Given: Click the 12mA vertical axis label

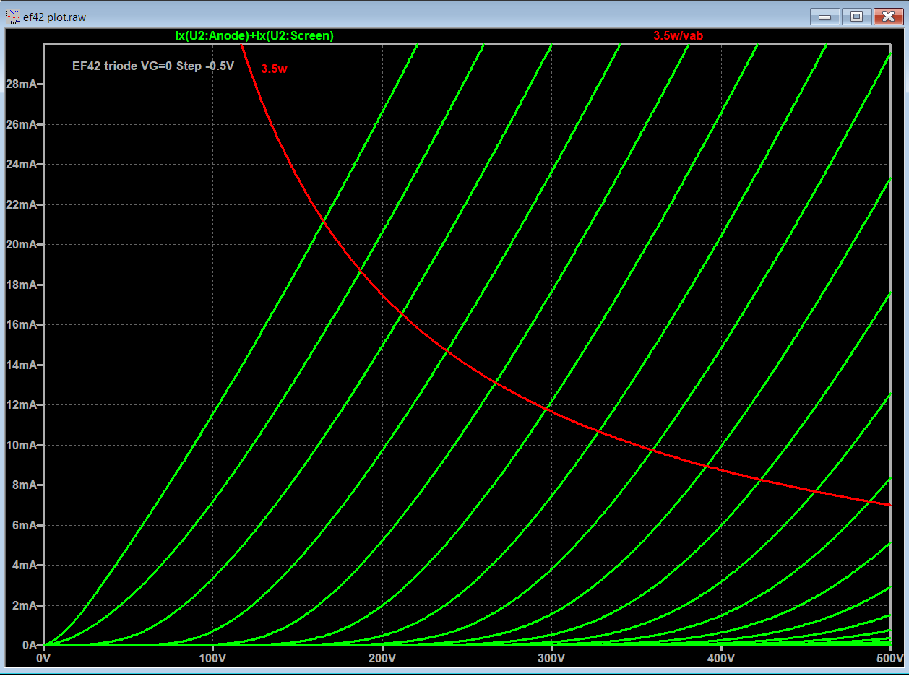Looking at the screenshot, I should (x=21, y=404).
